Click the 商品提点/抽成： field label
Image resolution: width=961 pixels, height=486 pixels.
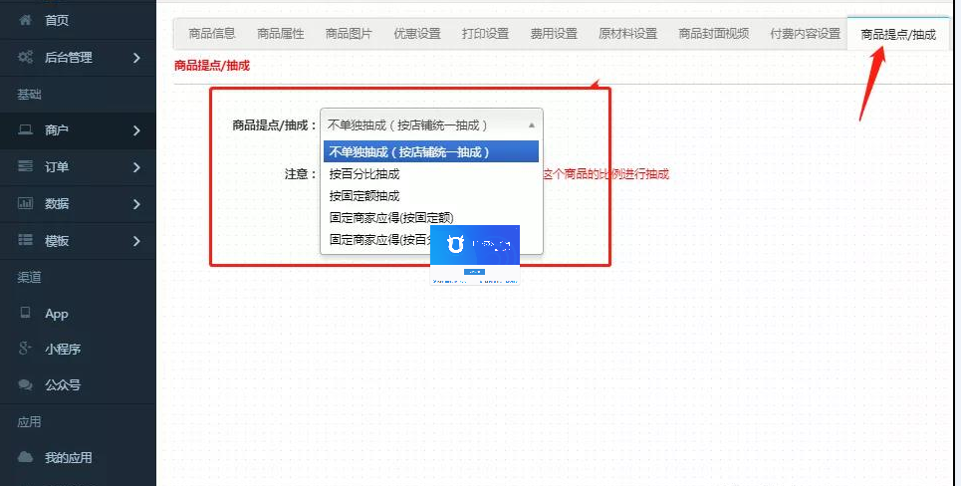(275, 125)
